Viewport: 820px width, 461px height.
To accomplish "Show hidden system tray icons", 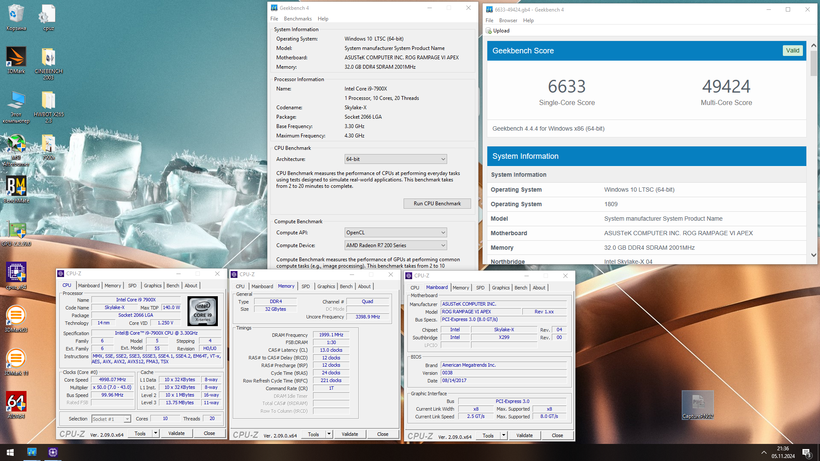I will pyautogui.click(x=764, y=452).
